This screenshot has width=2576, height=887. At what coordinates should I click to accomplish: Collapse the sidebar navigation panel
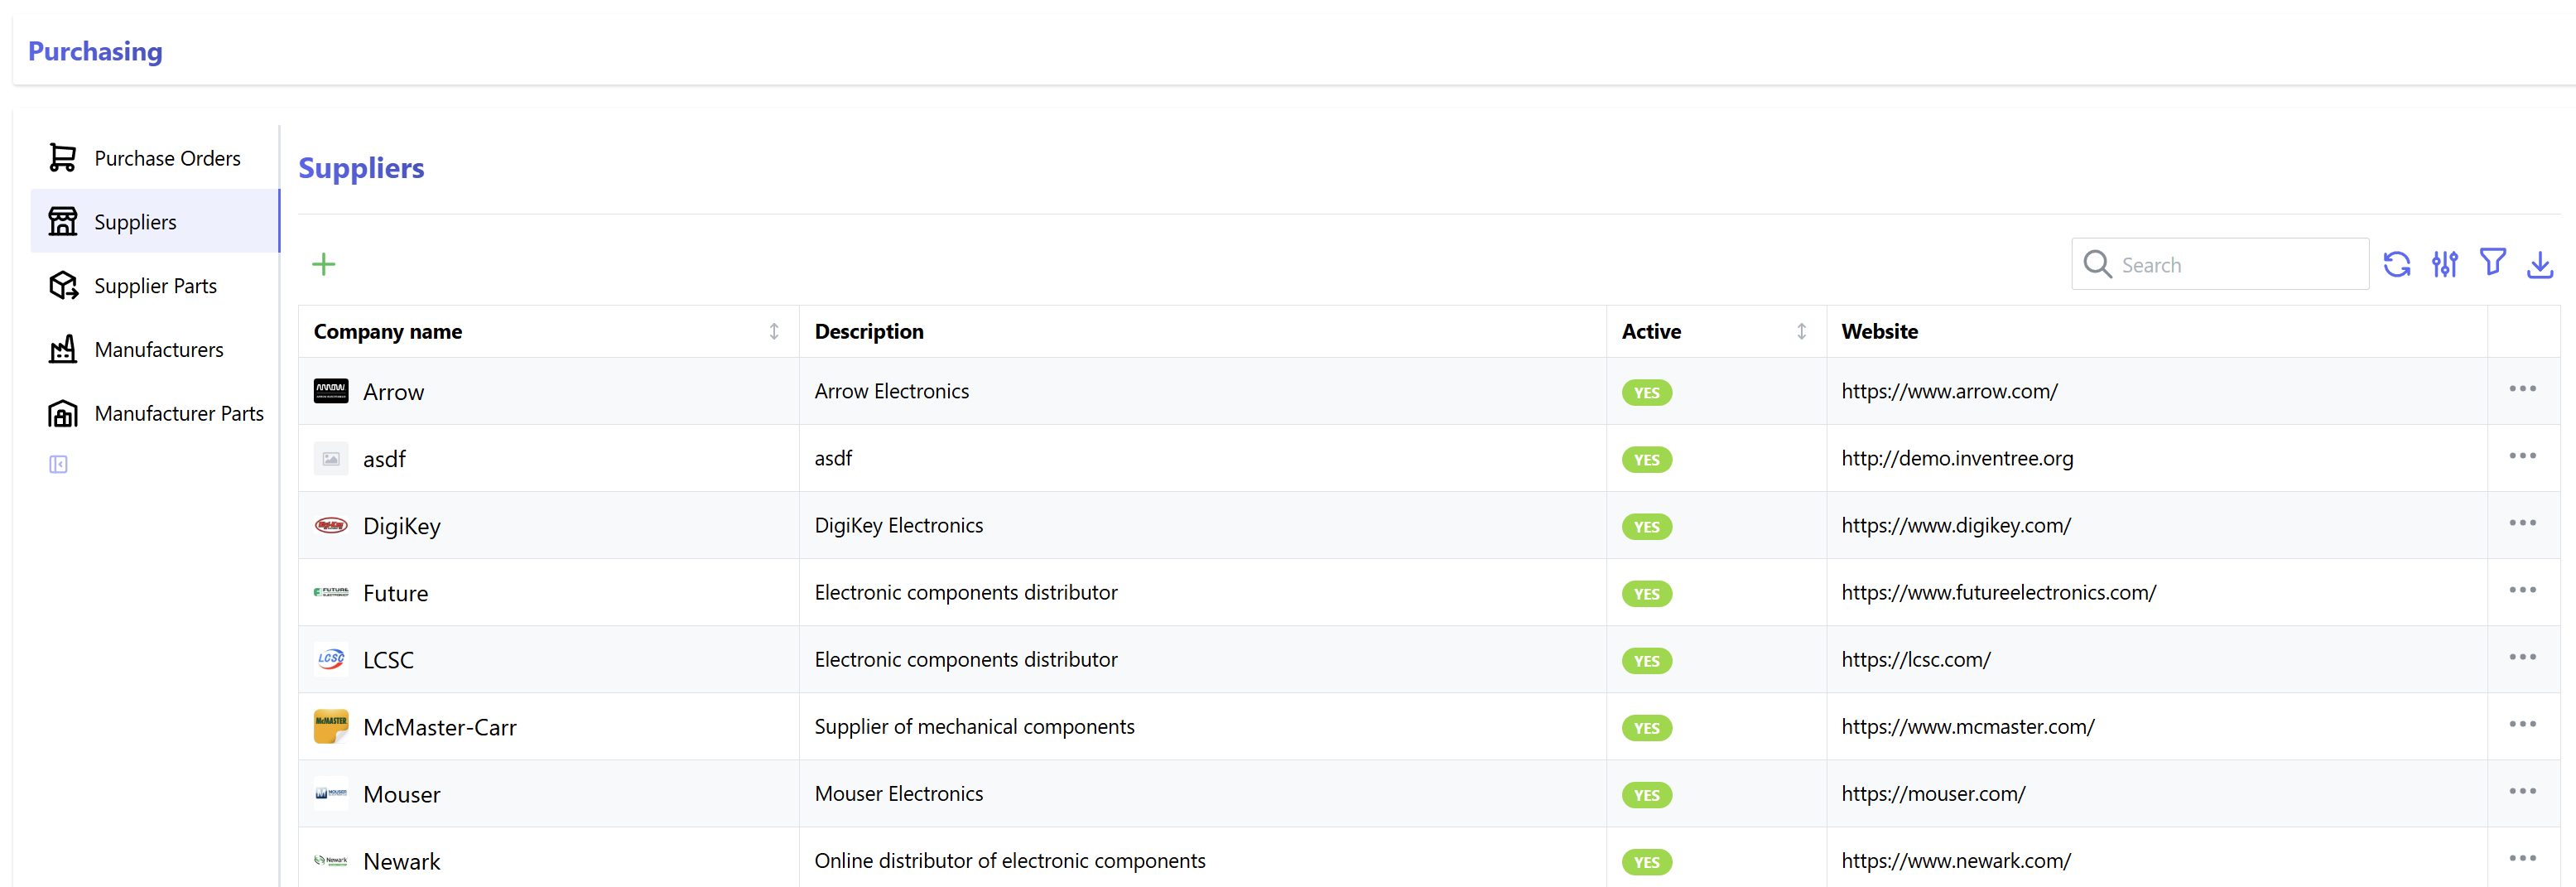(59, 464)
